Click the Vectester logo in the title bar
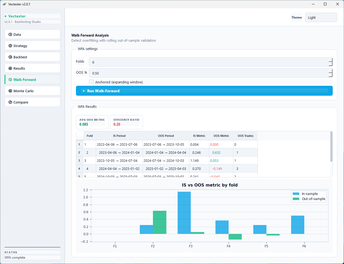Image resolution: width=344 pixels, height=264 pixels. (x=5, y=4)
